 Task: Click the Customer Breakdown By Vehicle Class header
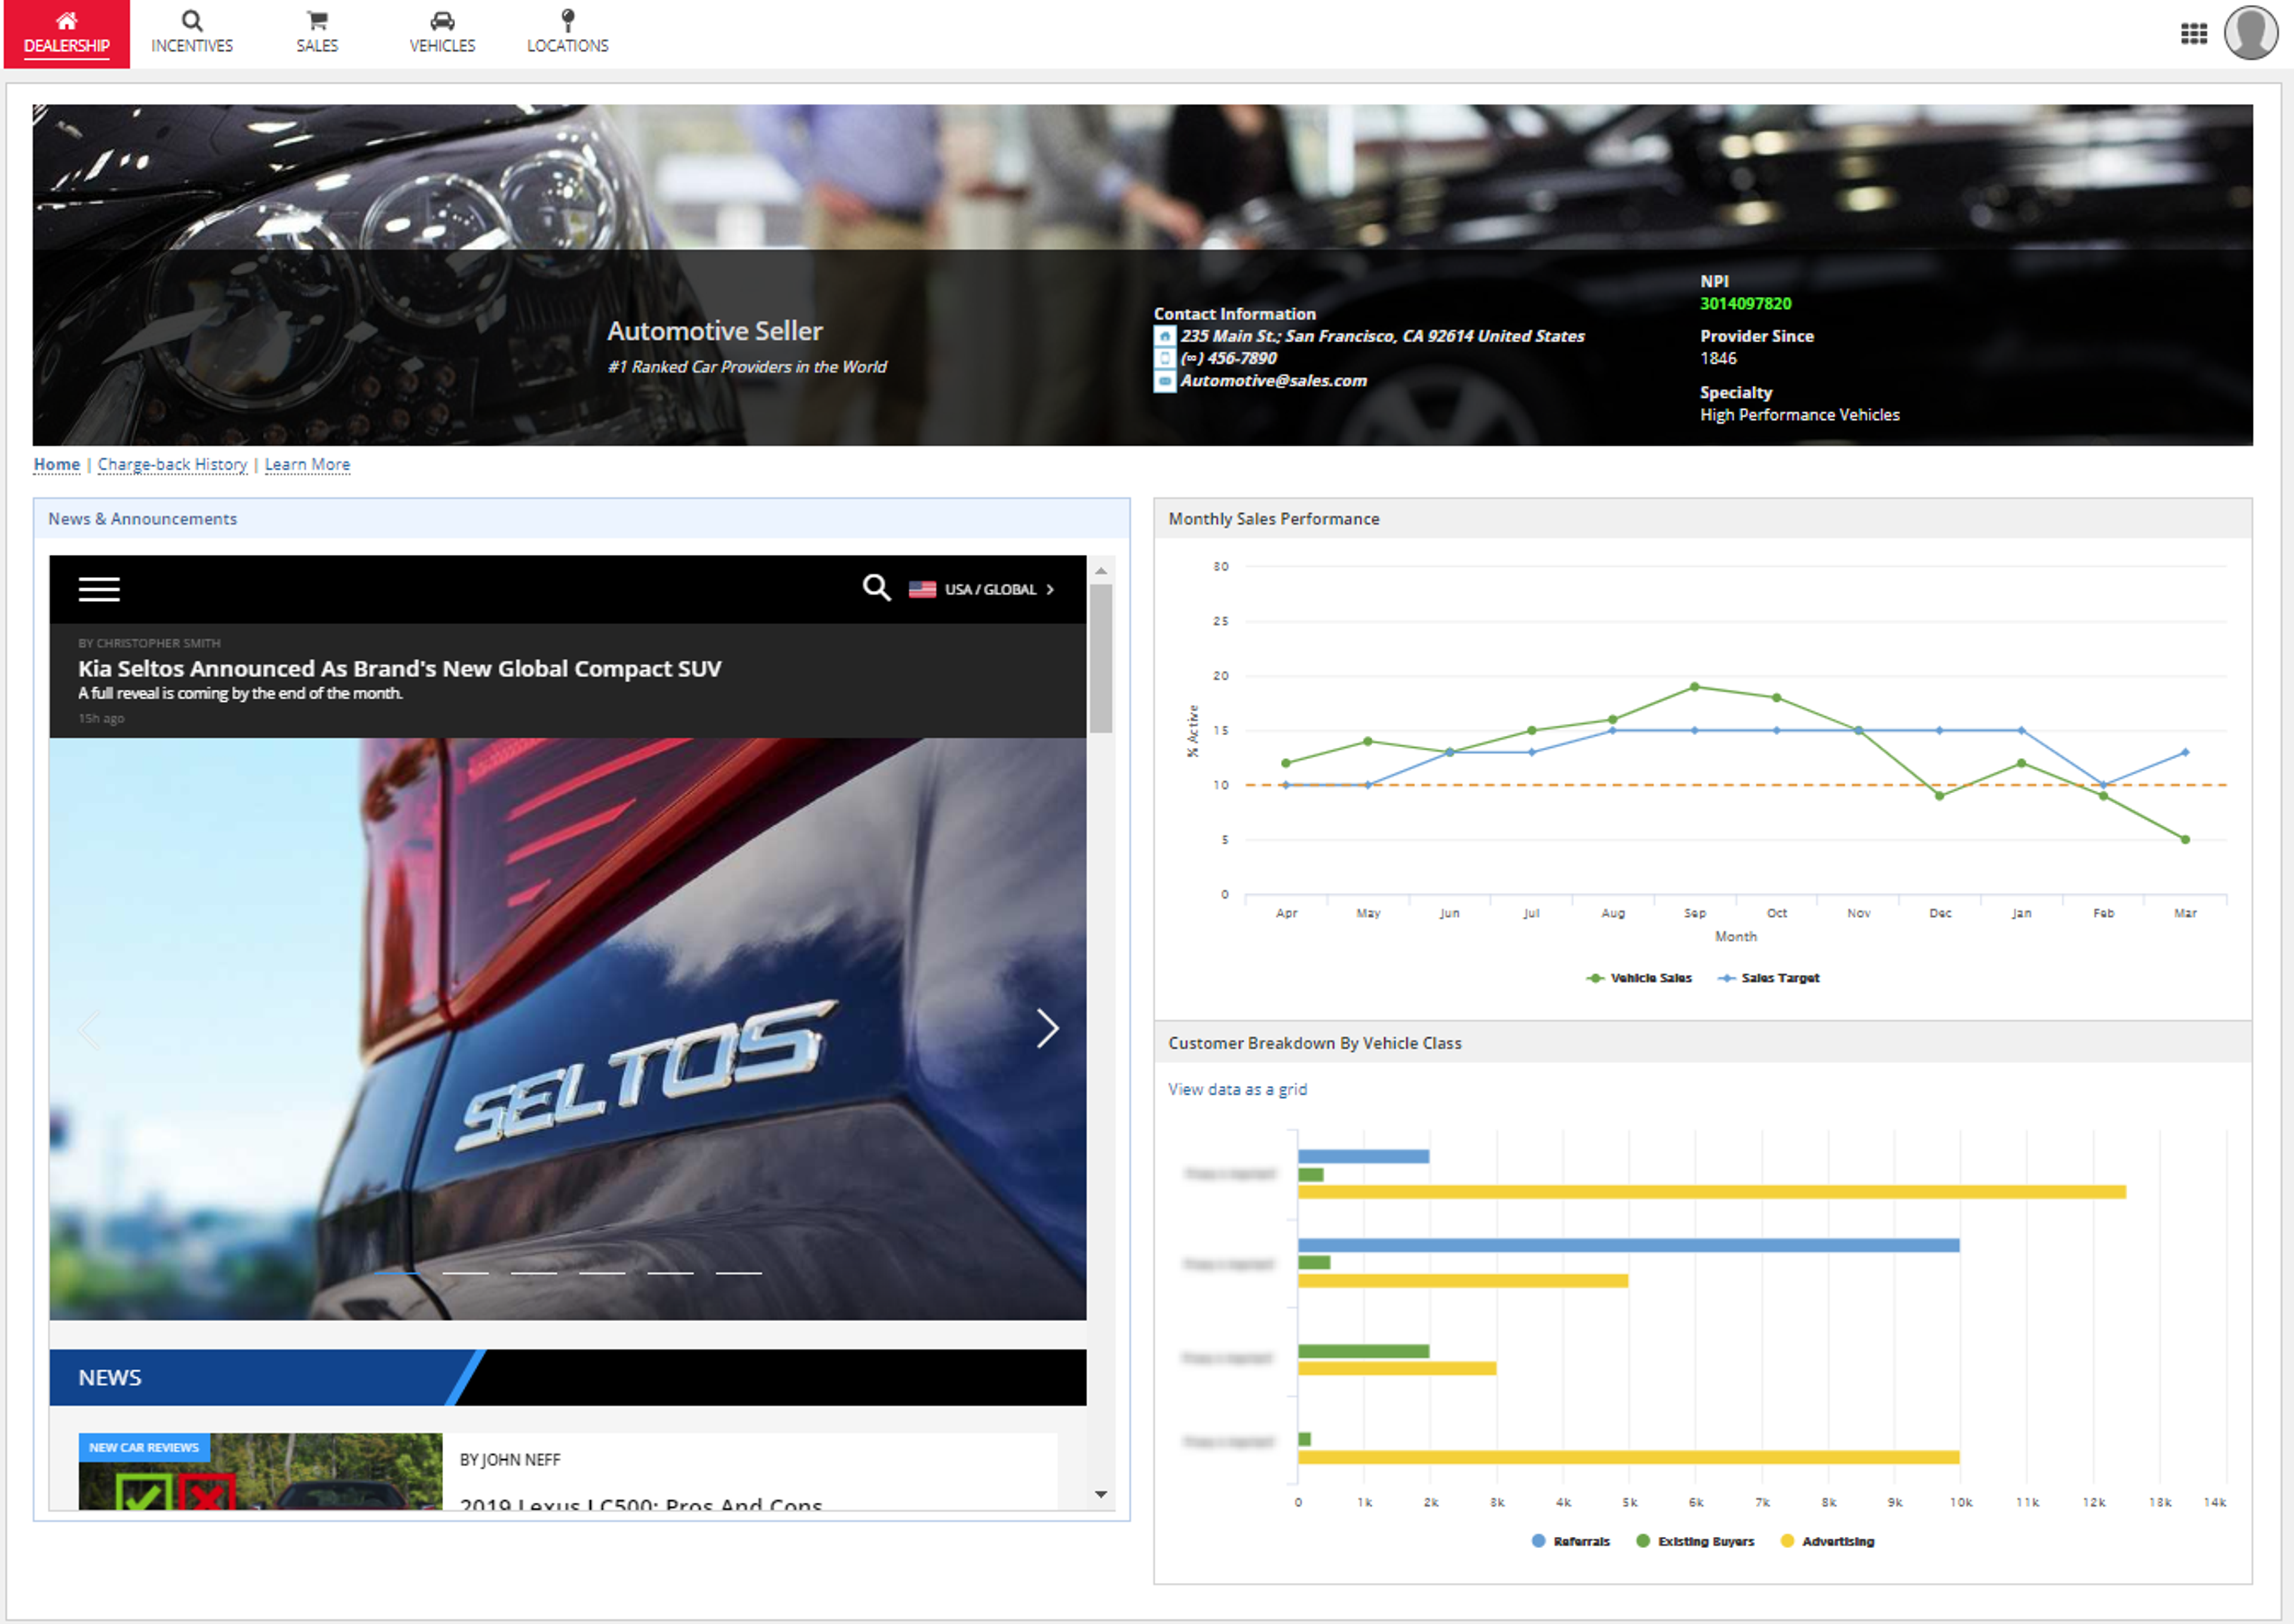[1702, 1043]
